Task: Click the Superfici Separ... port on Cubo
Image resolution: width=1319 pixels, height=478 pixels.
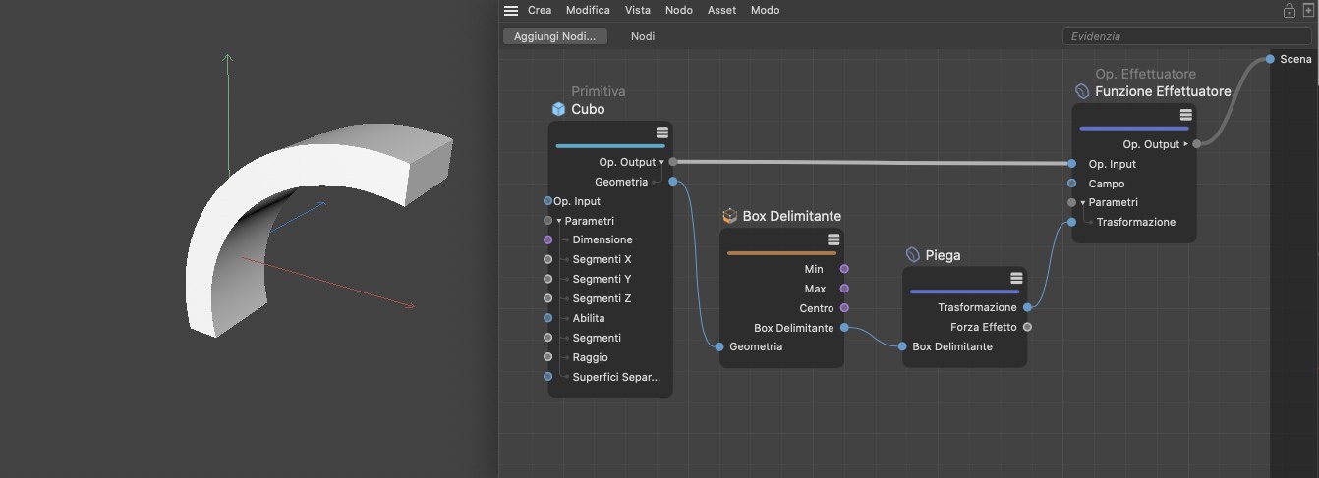Action: point(548,377)
